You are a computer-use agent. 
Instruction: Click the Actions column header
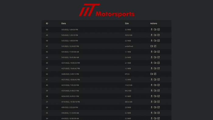[154, 23]
